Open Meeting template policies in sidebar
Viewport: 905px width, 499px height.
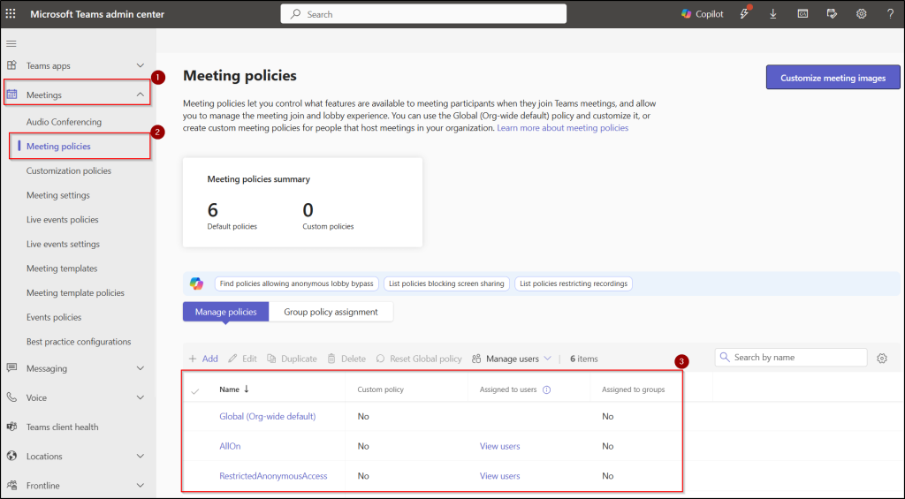pyautogui.click(x=76, y=292)
